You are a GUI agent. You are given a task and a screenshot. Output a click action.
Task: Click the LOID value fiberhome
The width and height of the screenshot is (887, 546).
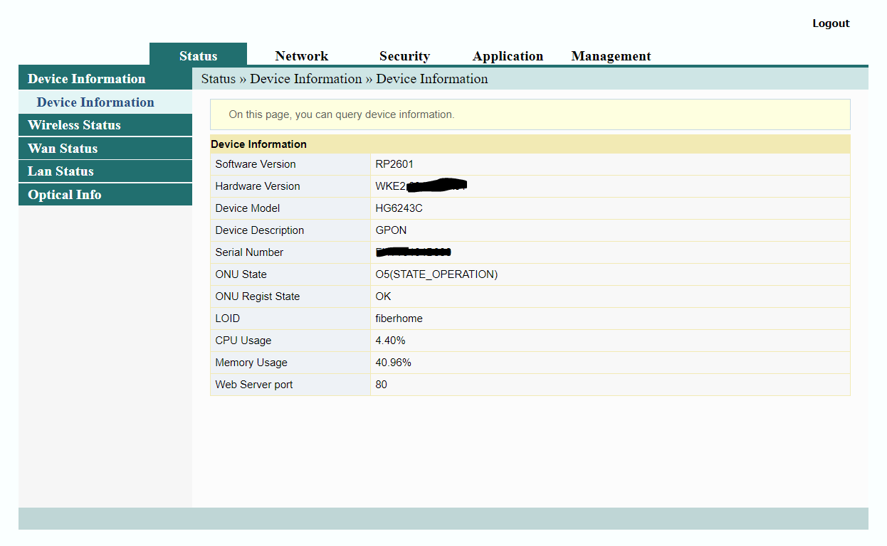coord(399,318)
